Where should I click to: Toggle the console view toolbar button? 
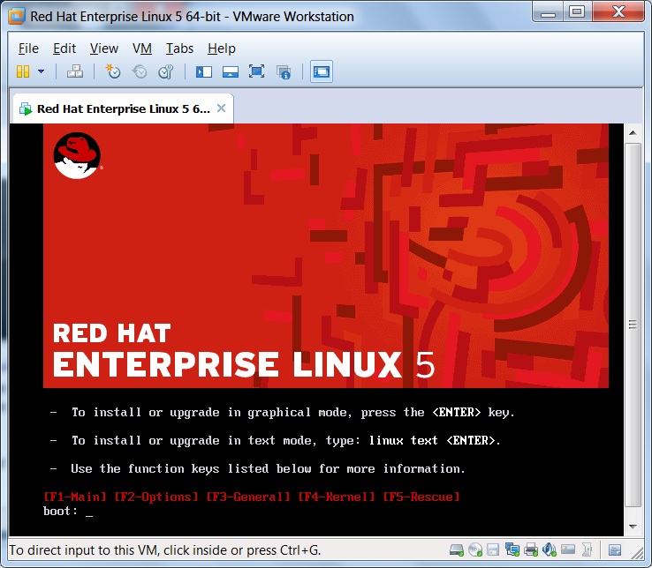[322, 71]
